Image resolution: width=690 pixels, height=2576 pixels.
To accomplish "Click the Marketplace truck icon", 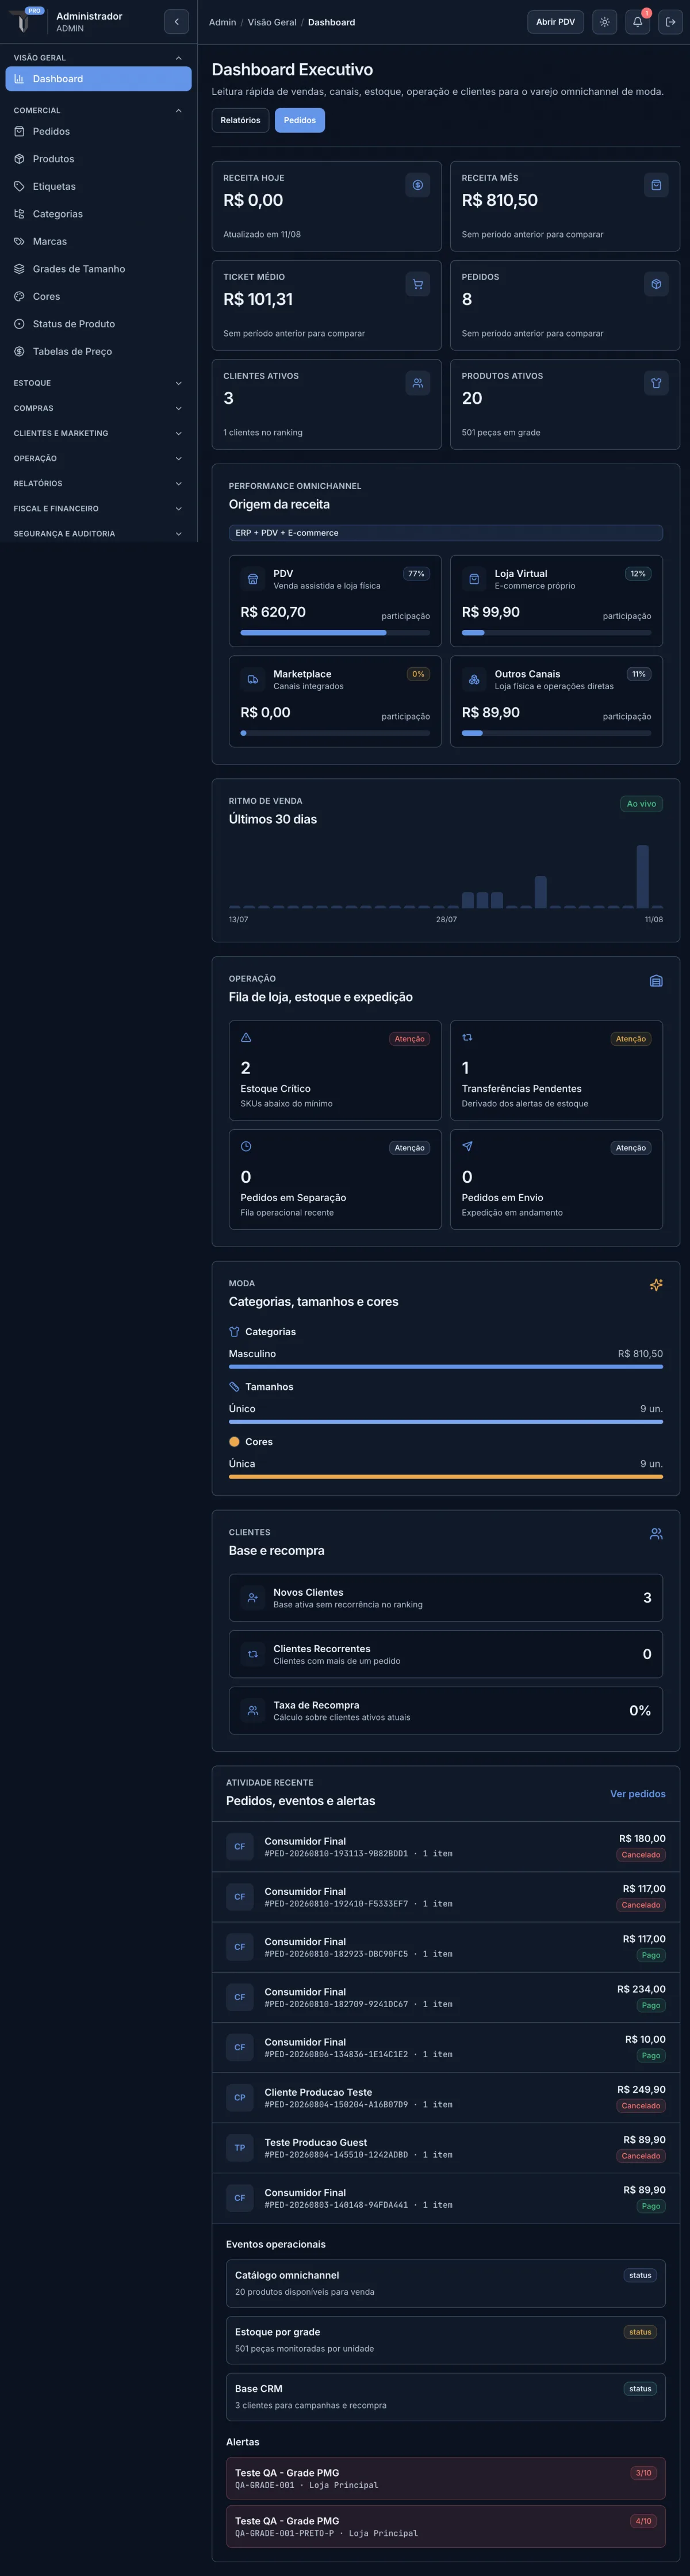I will (253, 679).
